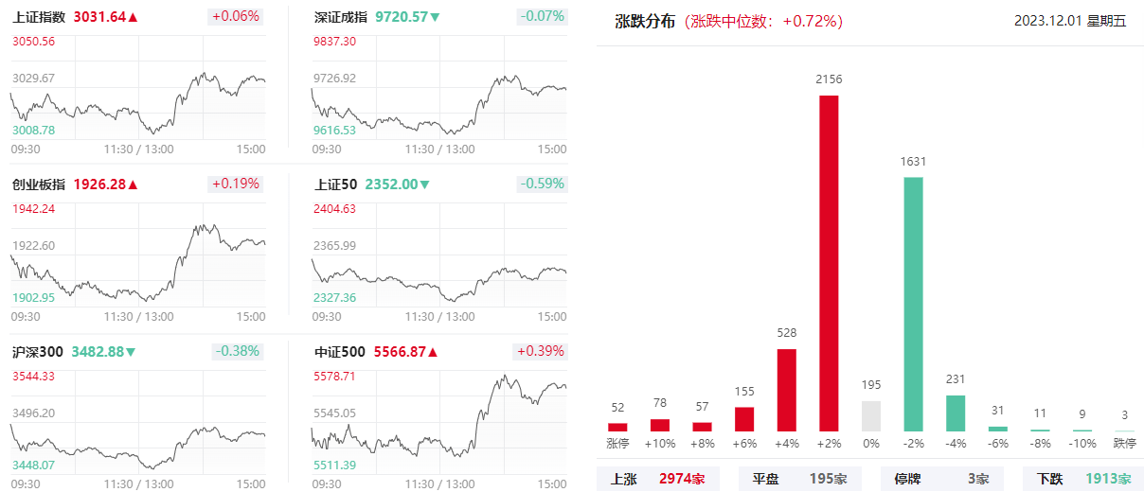1144x492 pixels.
Task: Click the green down arrow beside 深证成指 9720.57
Action: click(x=435, y=17)
